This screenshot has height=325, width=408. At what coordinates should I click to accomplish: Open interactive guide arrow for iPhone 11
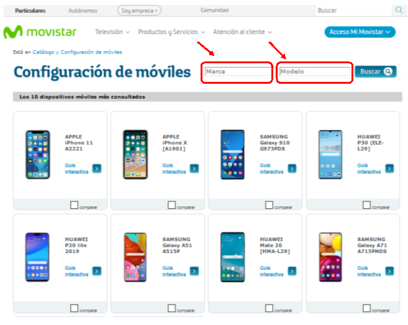point(97,168)
